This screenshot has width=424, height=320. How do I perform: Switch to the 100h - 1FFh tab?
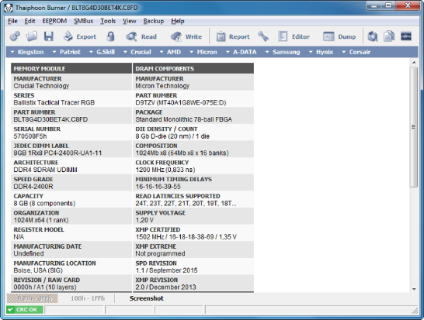(88, 298)
